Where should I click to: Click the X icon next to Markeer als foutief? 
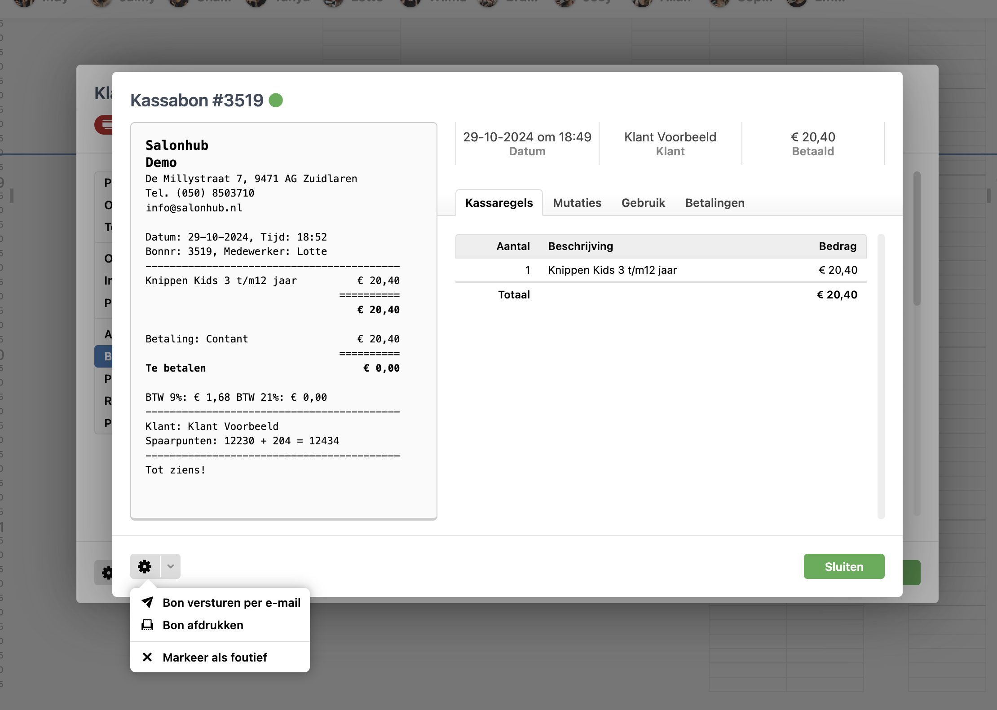(147, 657)
